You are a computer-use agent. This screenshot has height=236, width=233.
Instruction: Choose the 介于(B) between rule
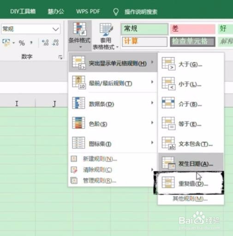click(191, 104)
